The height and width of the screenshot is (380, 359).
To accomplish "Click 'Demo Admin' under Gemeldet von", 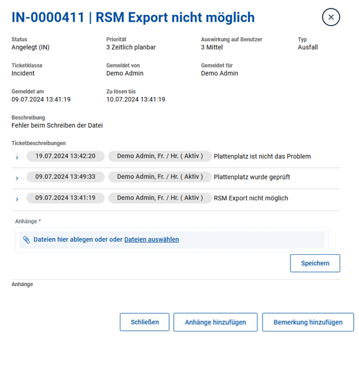I will click(125, 73).
